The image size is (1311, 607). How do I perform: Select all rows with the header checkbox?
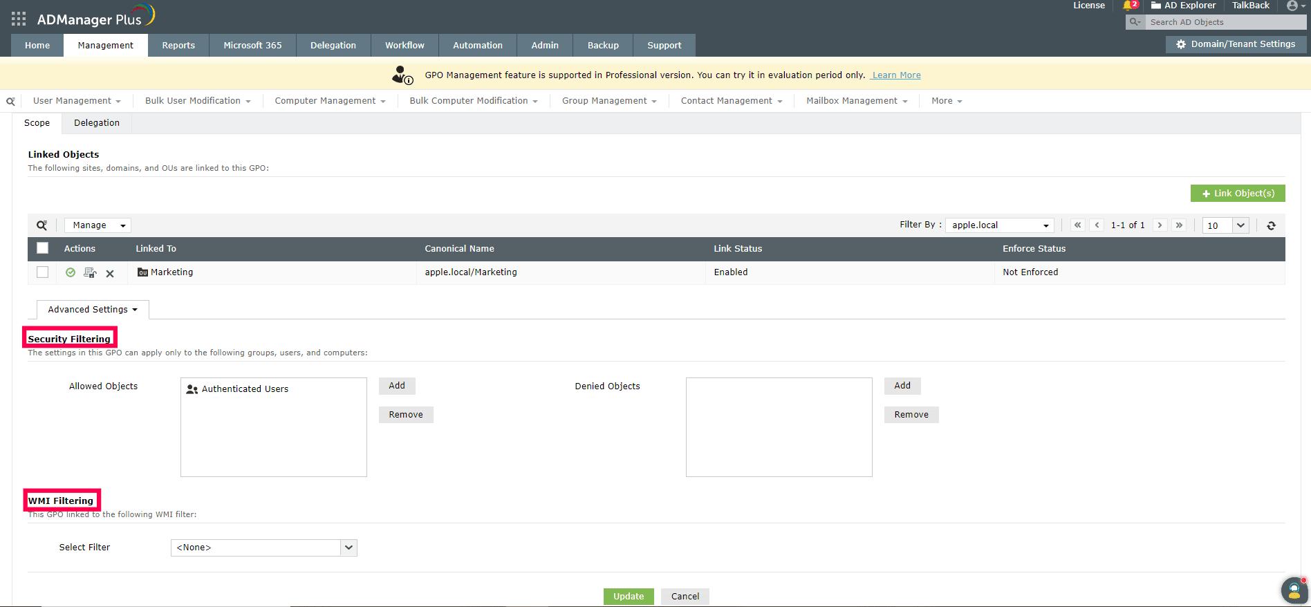43,248
